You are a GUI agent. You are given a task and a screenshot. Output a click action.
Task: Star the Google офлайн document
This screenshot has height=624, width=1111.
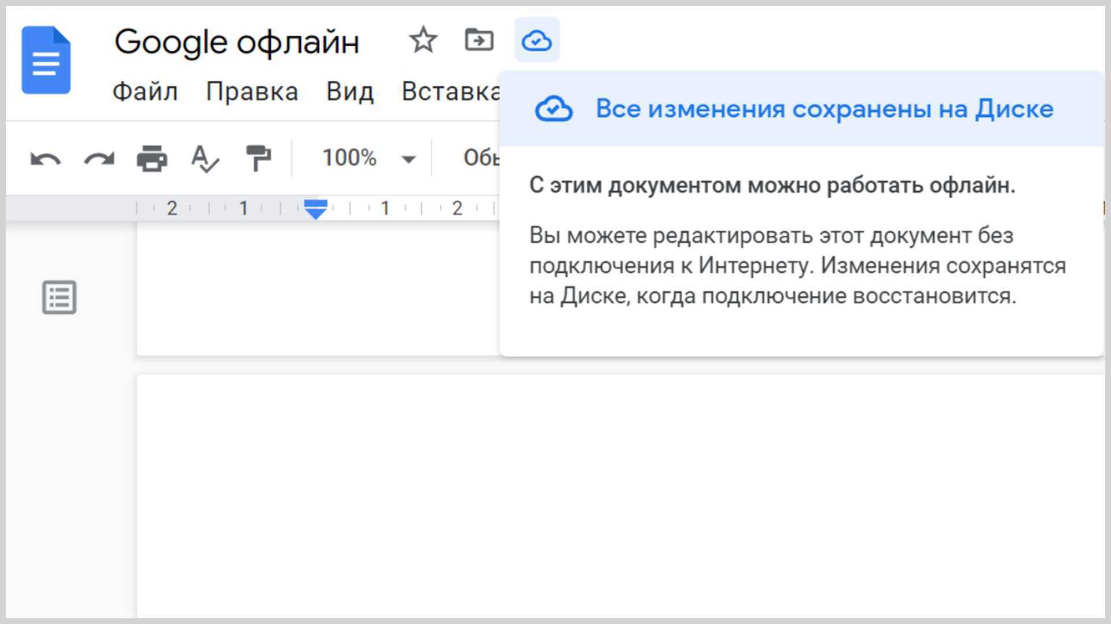(423, 40)
